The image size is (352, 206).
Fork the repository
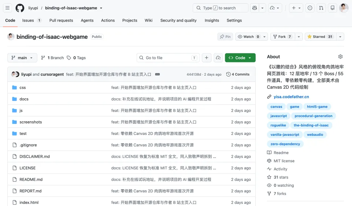(x=283, y=37)
